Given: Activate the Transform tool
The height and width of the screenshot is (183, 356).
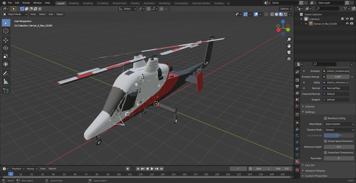Looking at the screenshot, I should 6,64.
